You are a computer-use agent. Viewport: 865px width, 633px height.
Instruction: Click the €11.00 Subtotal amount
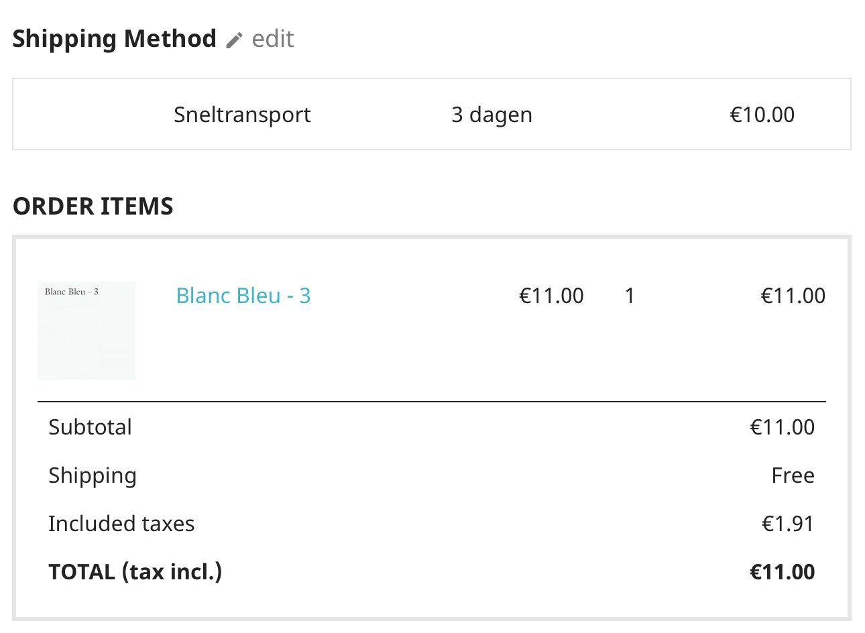click(782, 427)
